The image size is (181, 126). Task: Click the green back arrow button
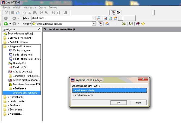6,24
